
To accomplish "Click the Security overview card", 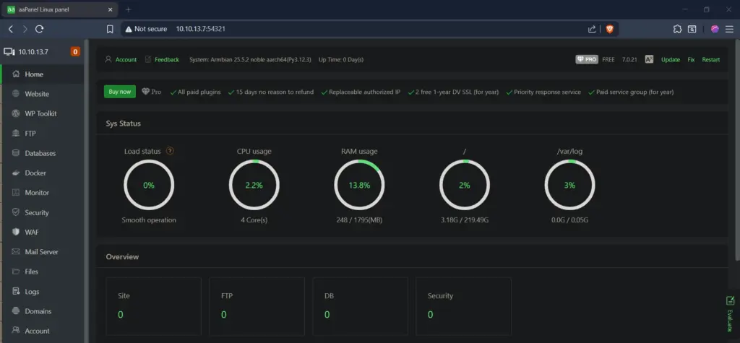I will point(463,306).
